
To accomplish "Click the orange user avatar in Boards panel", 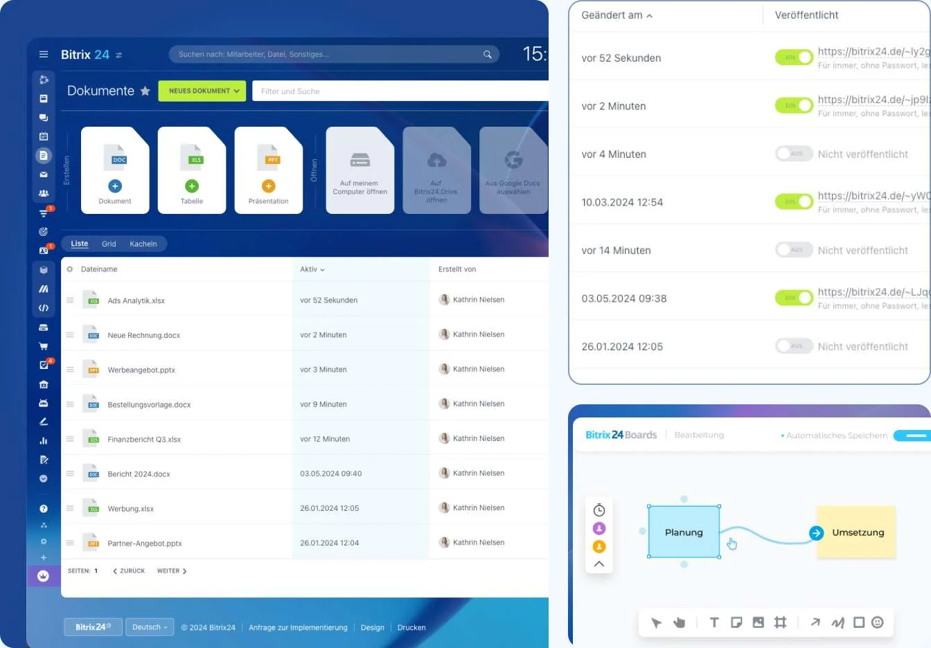I will click(599, 546).
